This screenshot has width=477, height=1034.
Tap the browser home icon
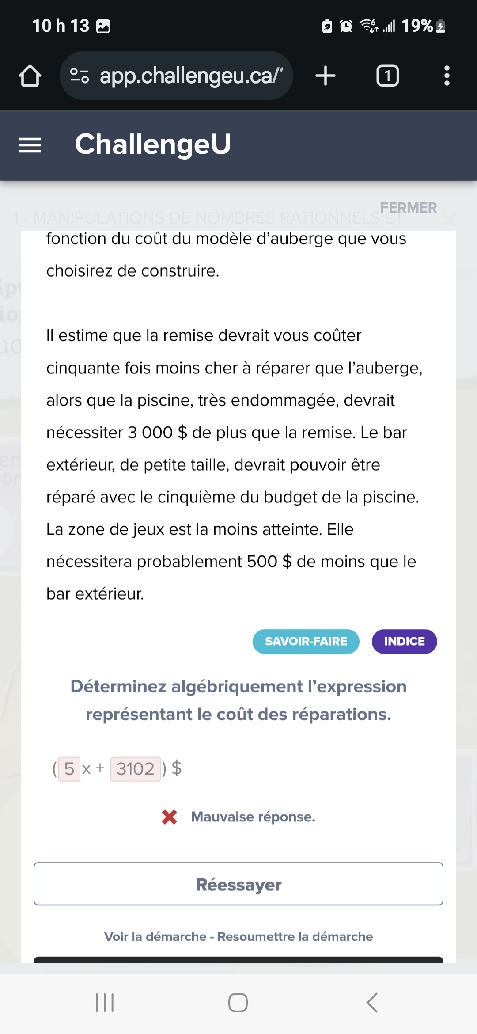click(30, 76)
